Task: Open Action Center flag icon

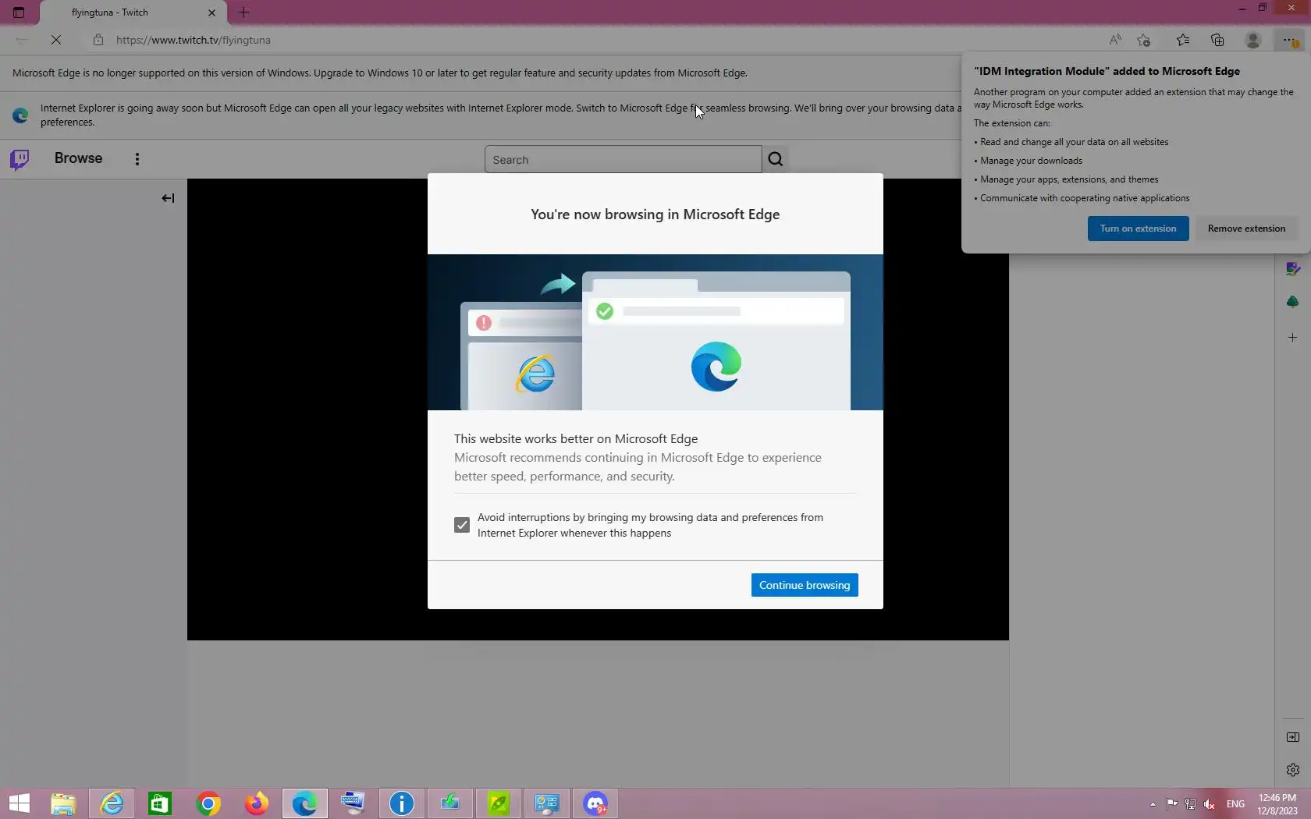Action: [x=1171, y=804]
